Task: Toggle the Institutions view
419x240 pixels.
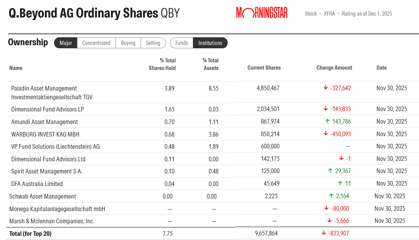Action: click(210, 43)
